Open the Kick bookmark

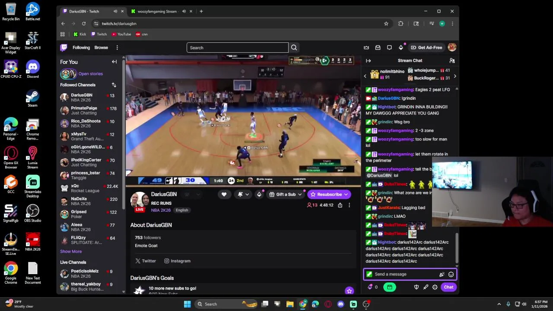pos(79,34)
